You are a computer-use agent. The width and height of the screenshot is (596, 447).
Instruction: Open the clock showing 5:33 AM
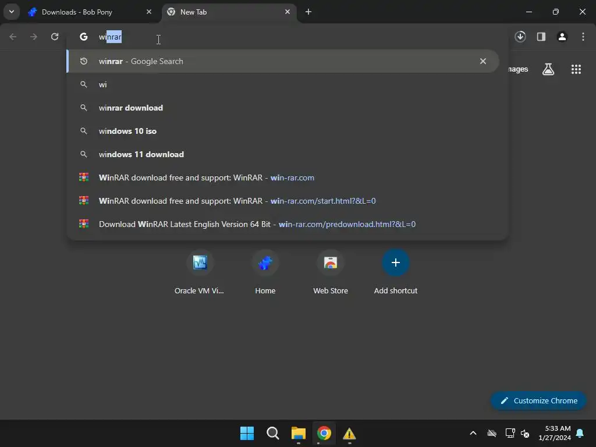coord(555,433)
